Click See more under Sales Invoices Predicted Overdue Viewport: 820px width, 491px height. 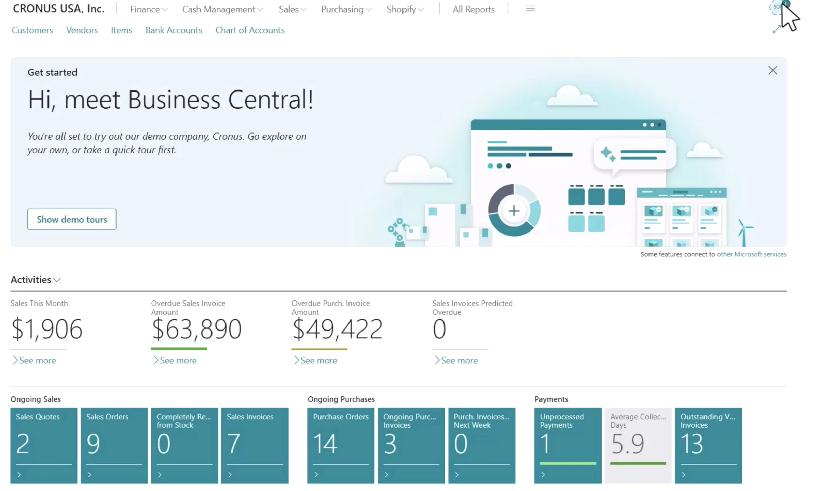click(456, 360)
